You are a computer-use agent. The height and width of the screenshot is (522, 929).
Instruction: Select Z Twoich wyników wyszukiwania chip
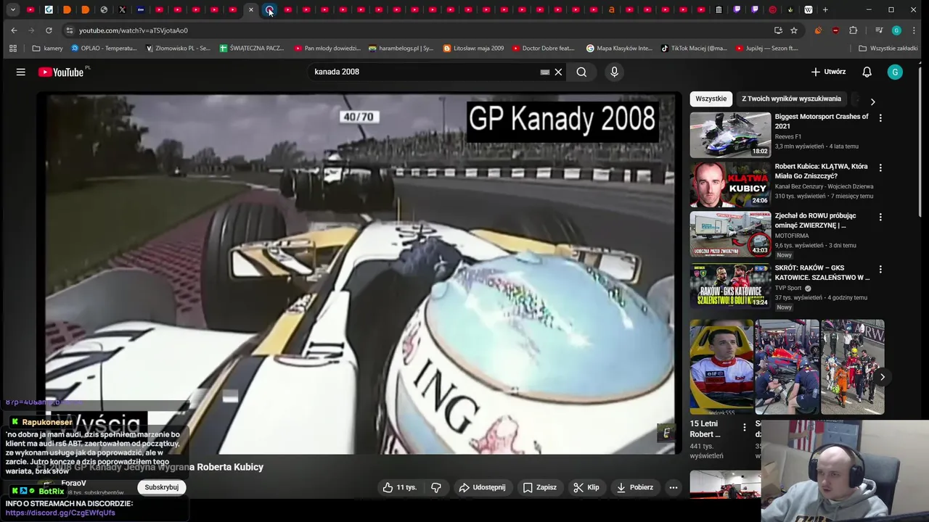pos(791,99)
